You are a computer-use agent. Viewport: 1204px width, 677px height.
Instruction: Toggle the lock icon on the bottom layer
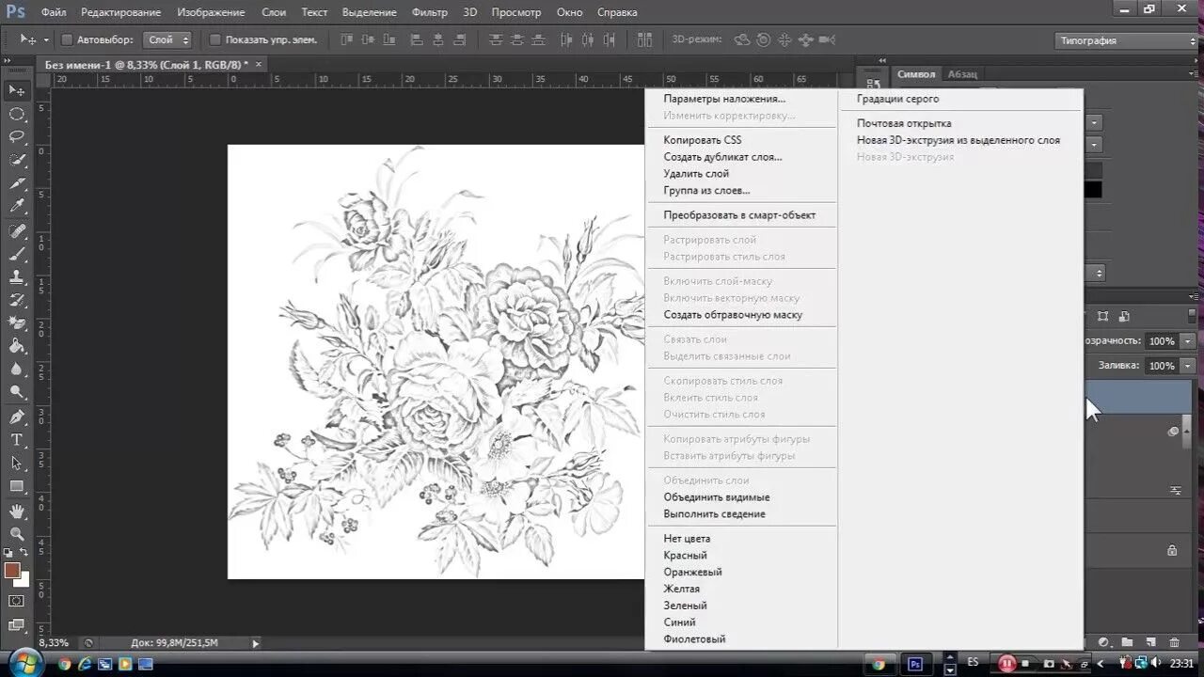1172,550
